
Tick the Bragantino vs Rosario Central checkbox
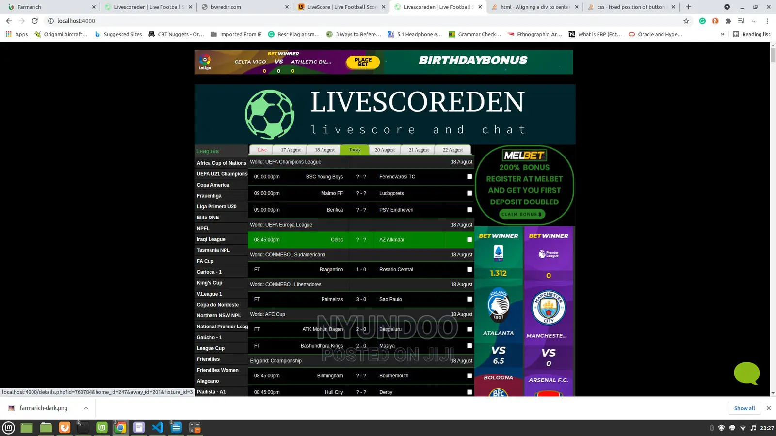coord(469,270)
